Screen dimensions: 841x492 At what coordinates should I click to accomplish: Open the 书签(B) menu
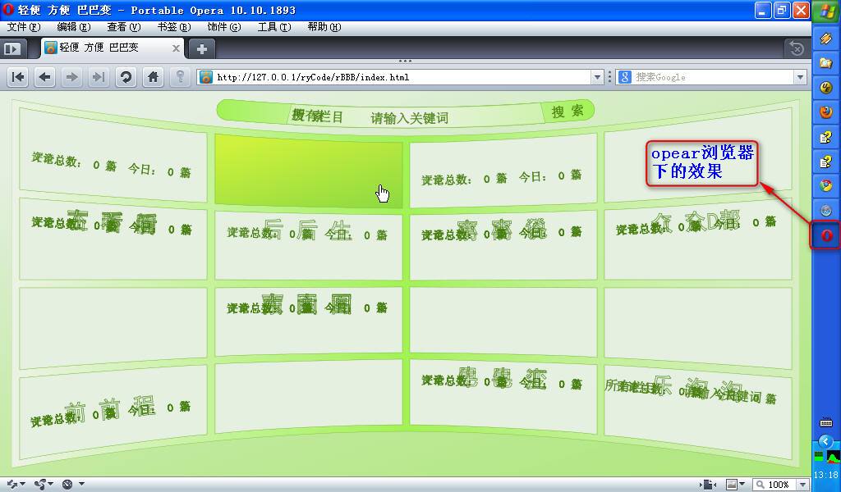174,27
